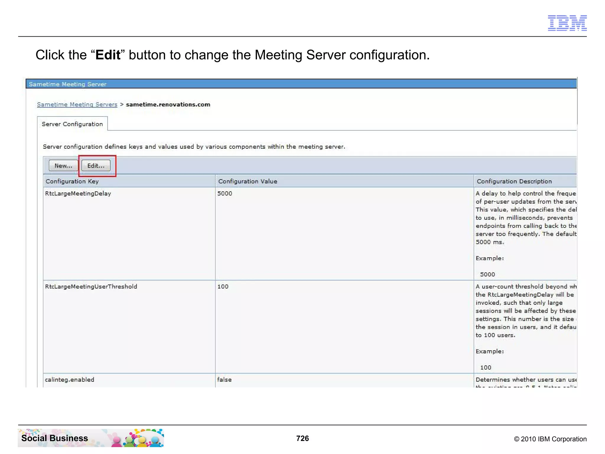Click the Social Business banner image

point(91,438)
